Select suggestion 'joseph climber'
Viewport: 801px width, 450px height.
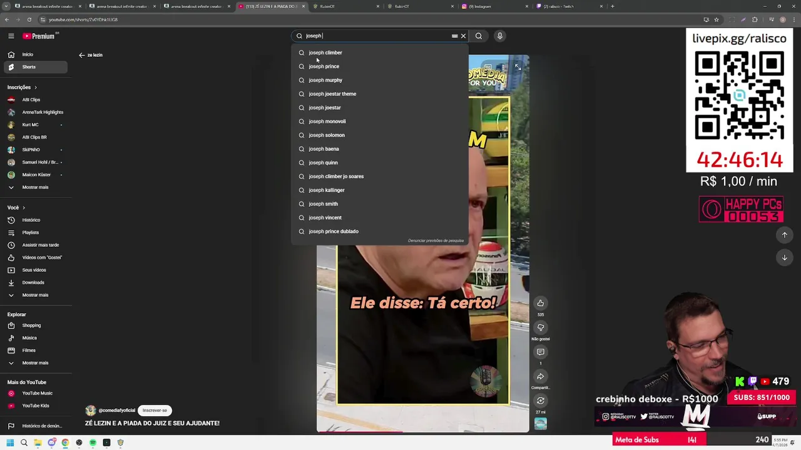click(x=380, y=52)
